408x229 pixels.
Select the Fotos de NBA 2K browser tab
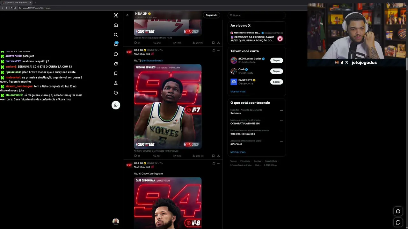click(16, 3)
